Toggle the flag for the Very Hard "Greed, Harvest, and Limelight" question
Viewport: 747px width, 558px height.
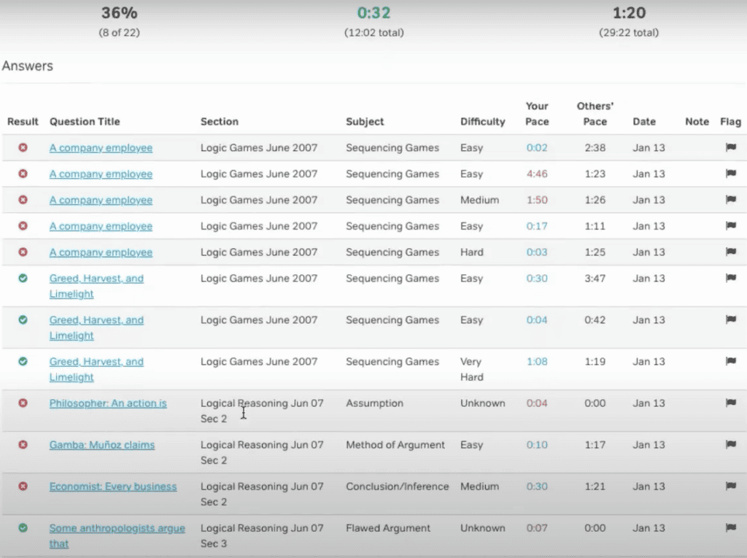click(x=730, y=361)
